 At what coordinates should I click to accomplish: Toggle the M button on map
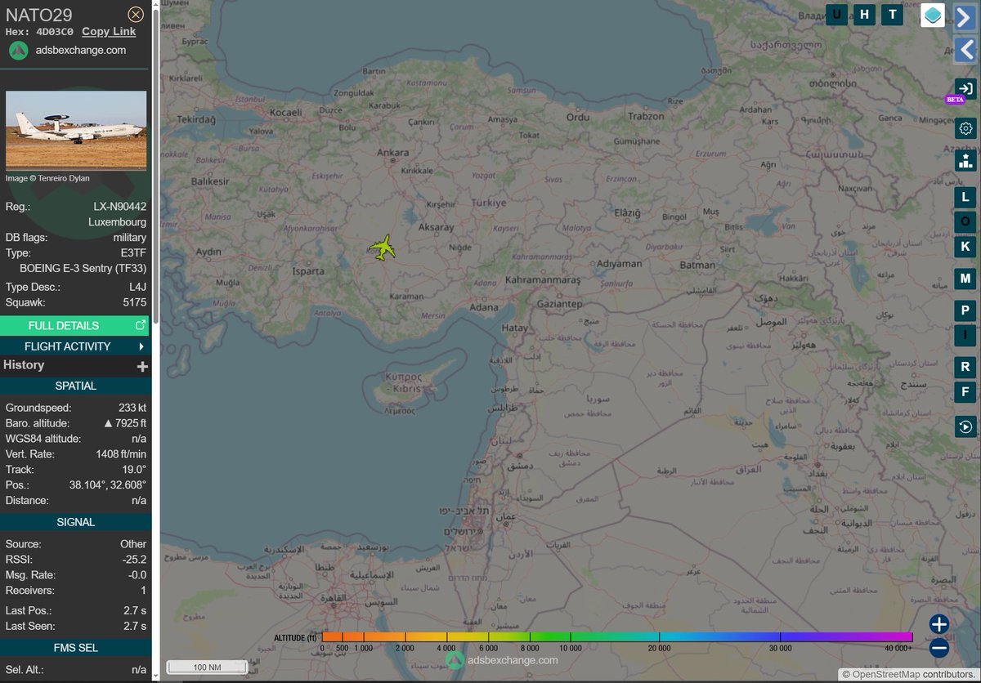(965, 279)
